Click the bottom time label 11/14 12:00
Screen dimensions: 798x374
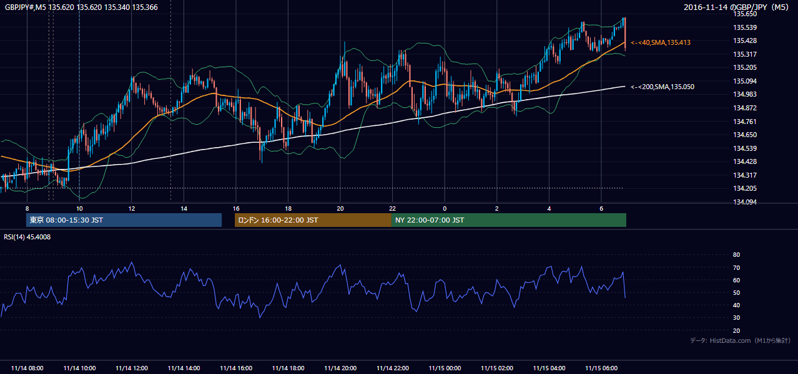click(x=132, y=368)
